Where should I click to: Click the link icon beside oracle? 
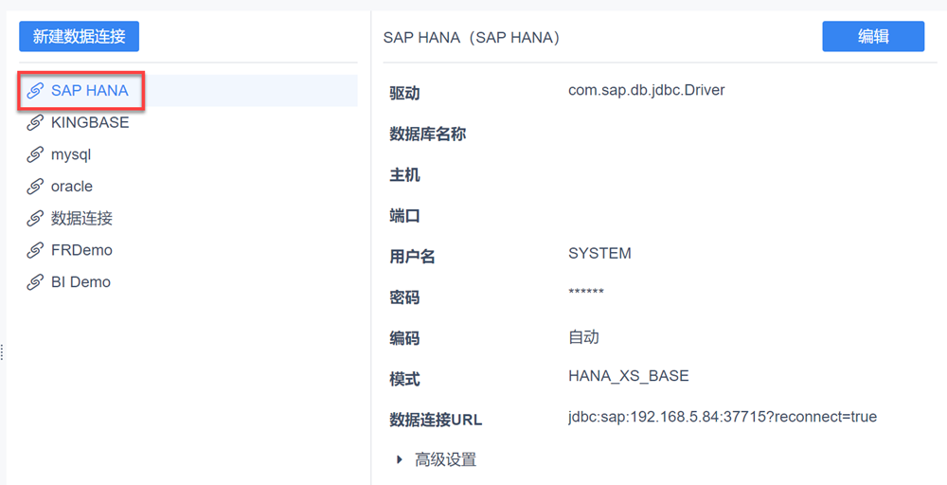click(x=35, y=187)
